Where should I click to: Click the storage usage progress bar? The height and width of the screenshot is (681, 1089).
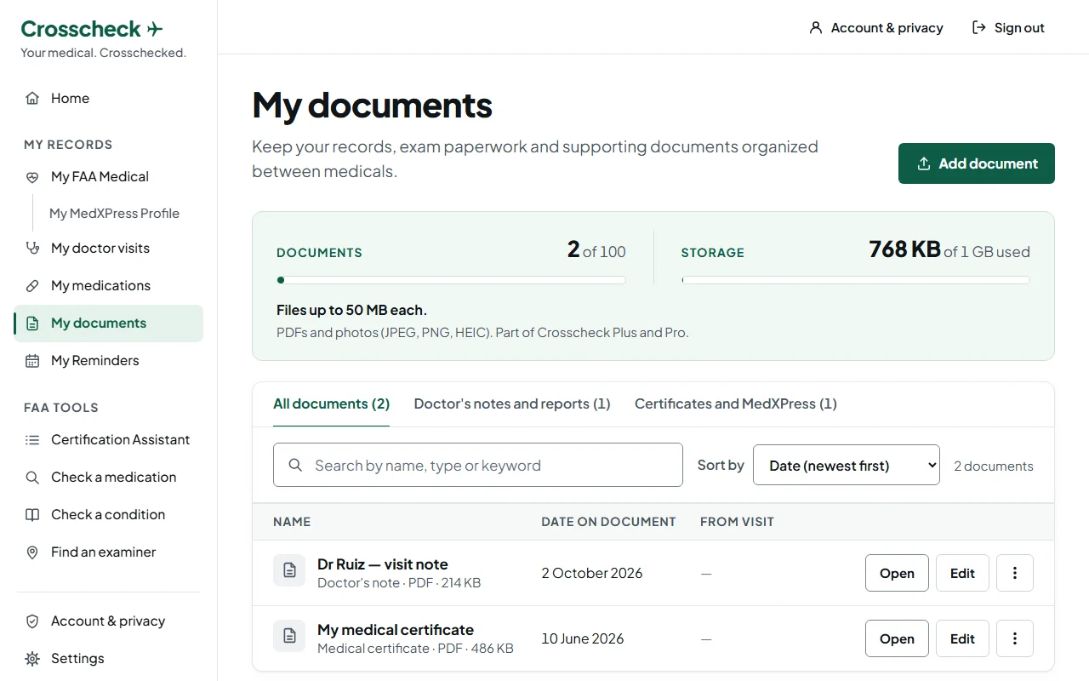click(855, 280)
